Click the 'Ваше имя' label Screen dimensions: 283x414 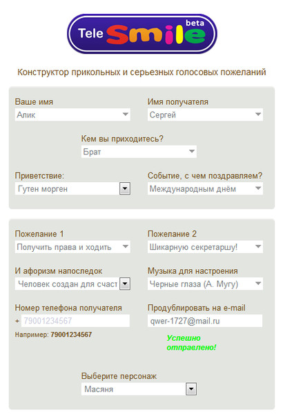34,102
